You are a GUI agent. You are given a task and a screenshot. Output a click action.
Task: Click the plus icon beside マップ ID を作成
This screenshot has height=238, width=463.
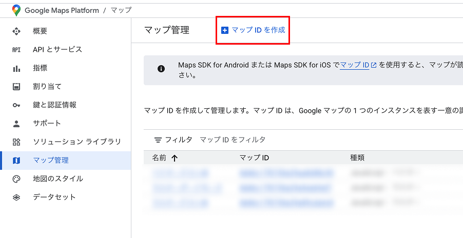225,30
